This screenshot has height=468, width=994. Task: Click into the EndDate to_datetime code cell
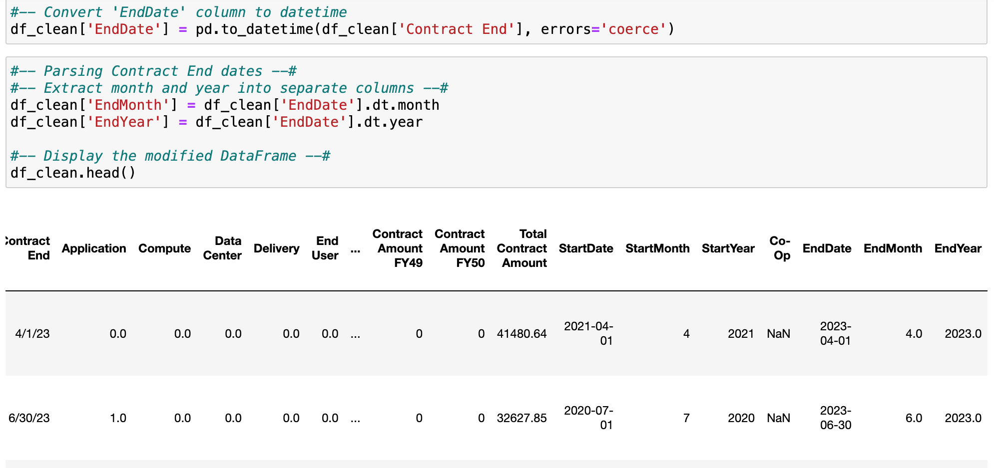pos(342,29)
